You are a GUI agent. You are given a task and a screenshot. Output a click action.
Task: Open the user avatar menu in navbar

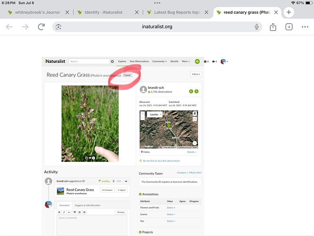(x=224, y=61)
